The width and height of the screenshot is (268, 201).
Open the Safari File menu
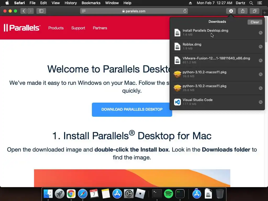tap(32, 3)
